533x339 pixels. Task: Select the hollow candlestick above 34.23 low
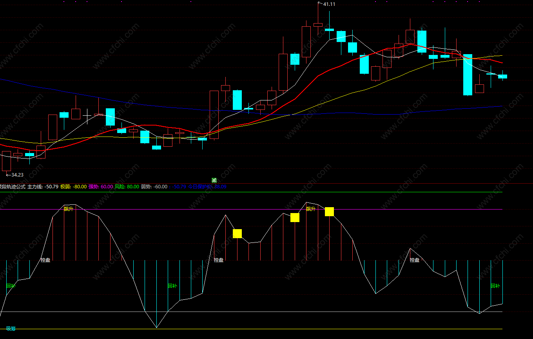[x=7, y=161]
